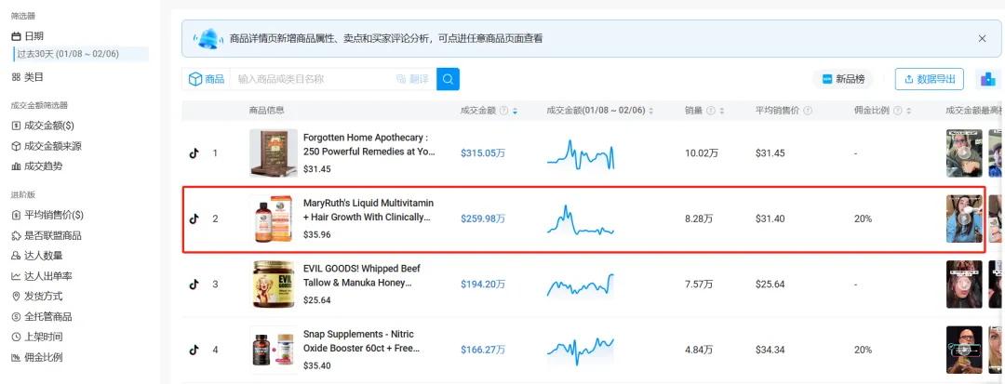This screenshot has height=384, width=1005.
Task: Click Forgotten Home Apothecary trend sparkline
Action: [x=581, y=154]
